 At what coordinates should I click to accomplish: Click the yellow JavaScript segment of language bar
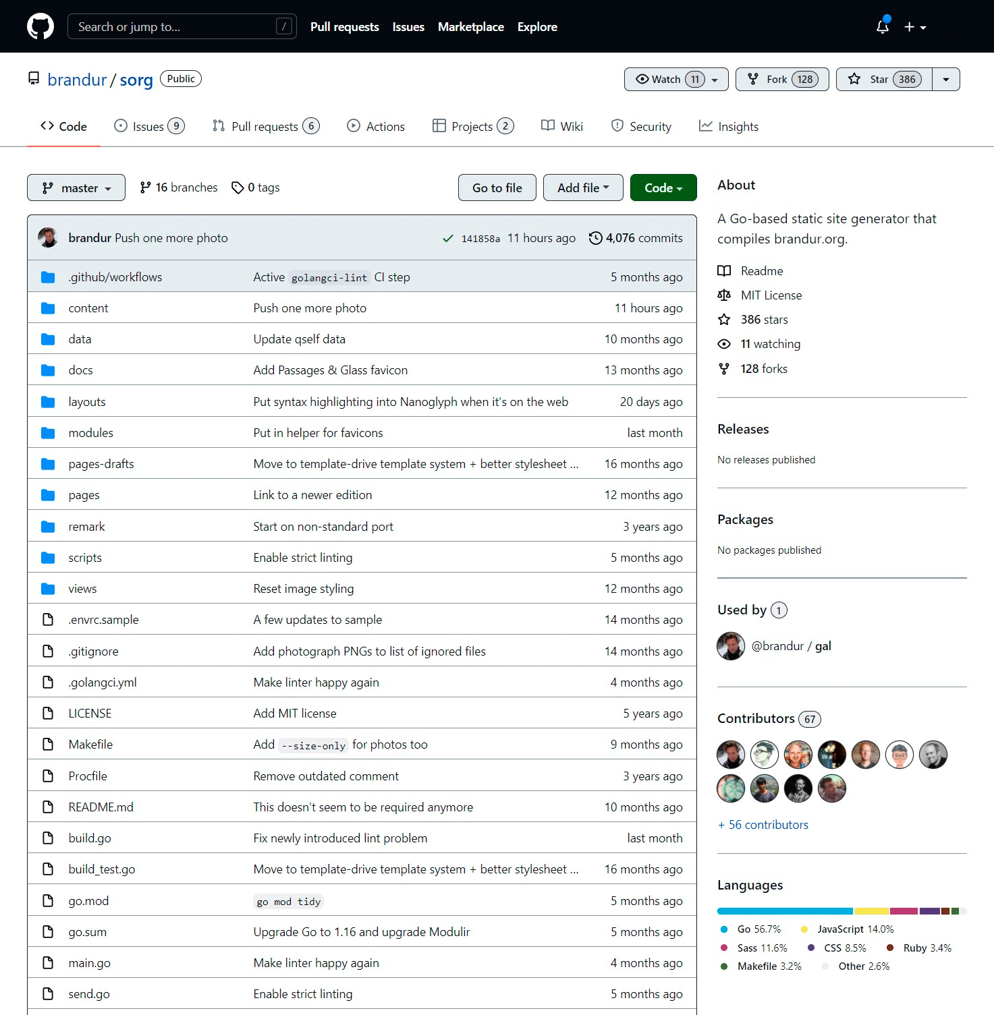(x=872, y=911)
